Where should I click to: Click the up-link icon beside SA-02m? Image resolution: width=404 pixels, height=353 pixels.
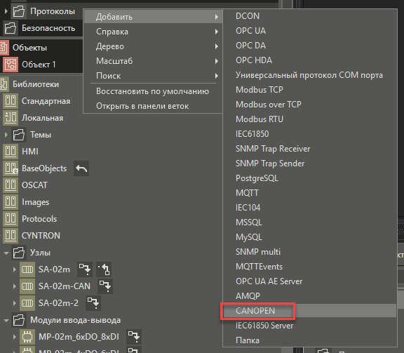(104, 269)
